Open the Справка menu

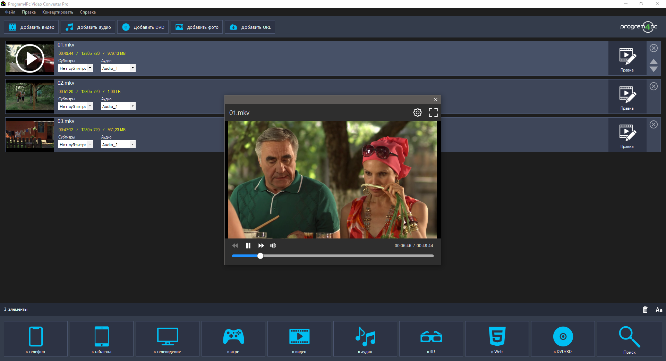click(87, 12)
